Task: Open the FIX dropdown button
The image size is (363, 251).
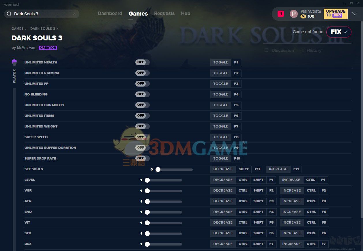Action: [339, 32]
